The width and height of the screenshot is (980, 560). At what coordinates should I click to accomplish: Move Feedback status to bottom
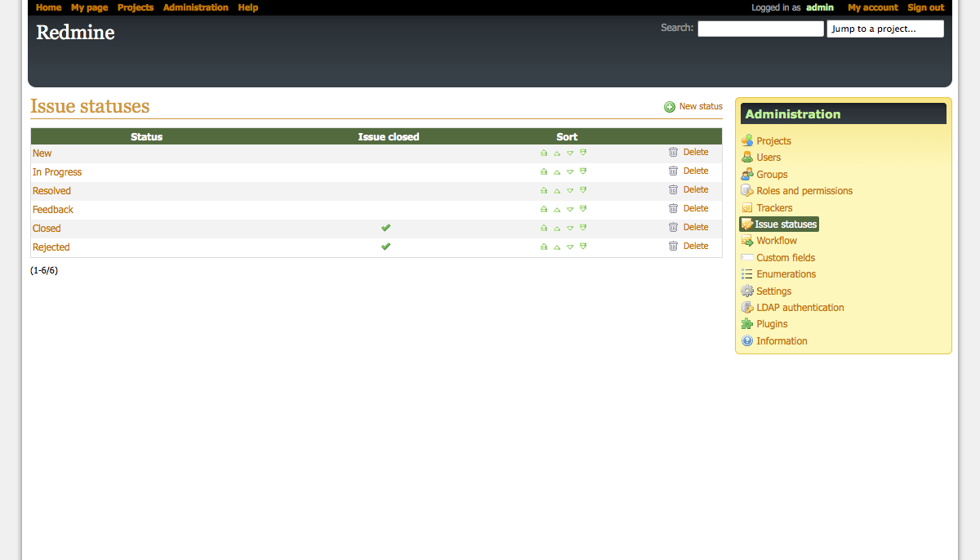[583, 209]
